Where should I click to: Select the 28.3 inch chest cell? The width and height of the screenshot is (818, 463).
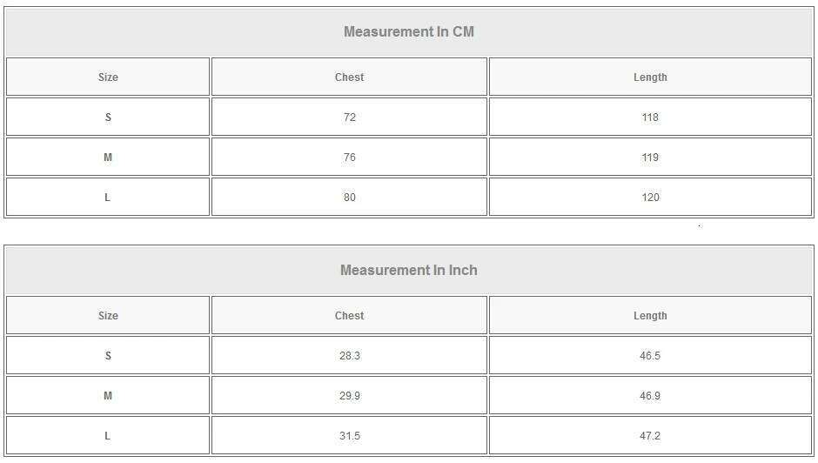(349, 356)
